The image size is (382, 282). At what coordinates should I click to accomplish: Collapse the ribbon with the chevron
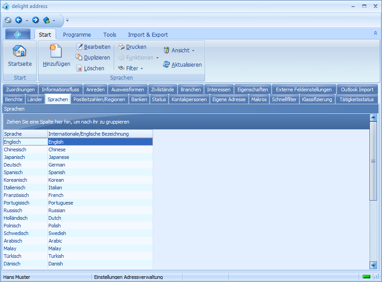click(375, 33)
